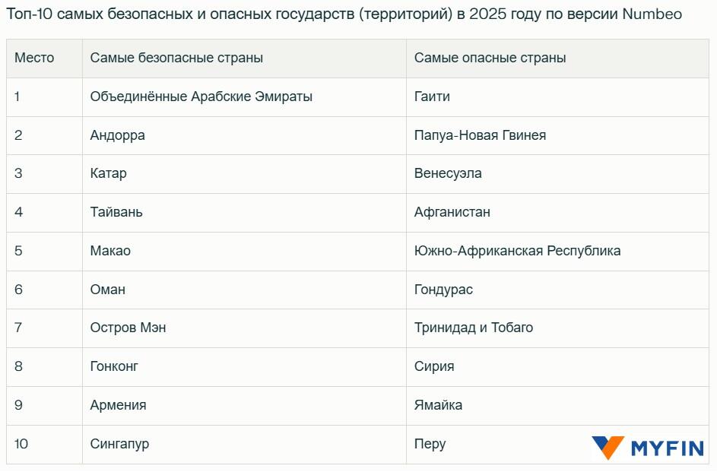This screenshot has height=472, width=717.
Task: Click the 'Тайвань' cell
Action: [x=116, y=212]
